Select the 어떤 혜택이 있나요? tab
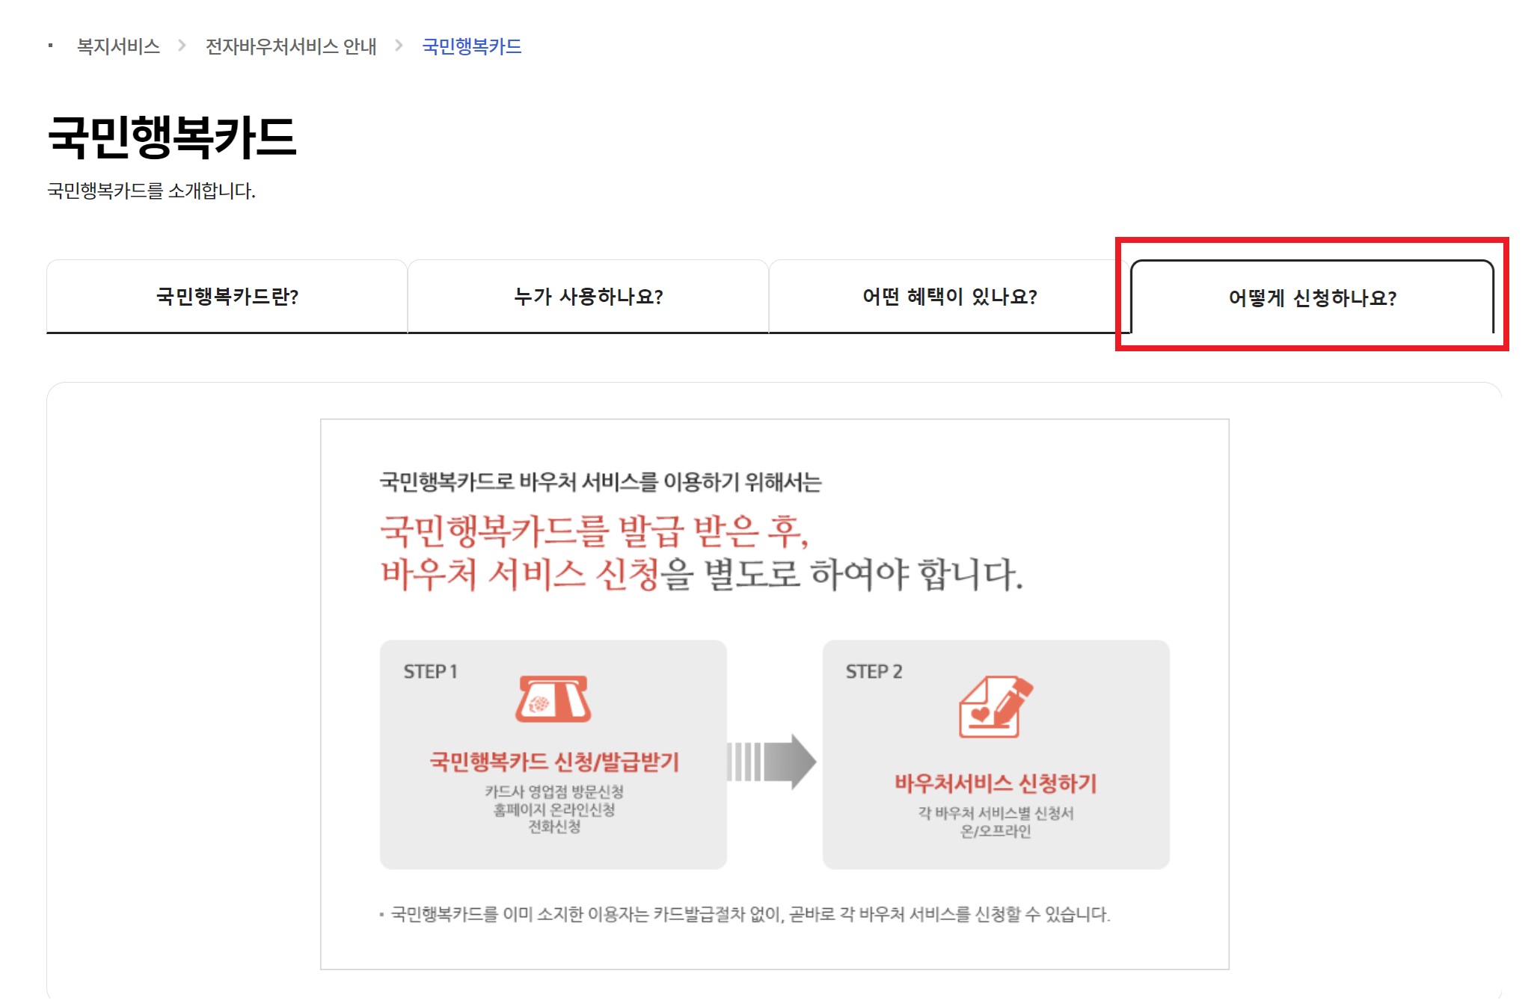1540x1000 pixels. (x=949, y=297)
